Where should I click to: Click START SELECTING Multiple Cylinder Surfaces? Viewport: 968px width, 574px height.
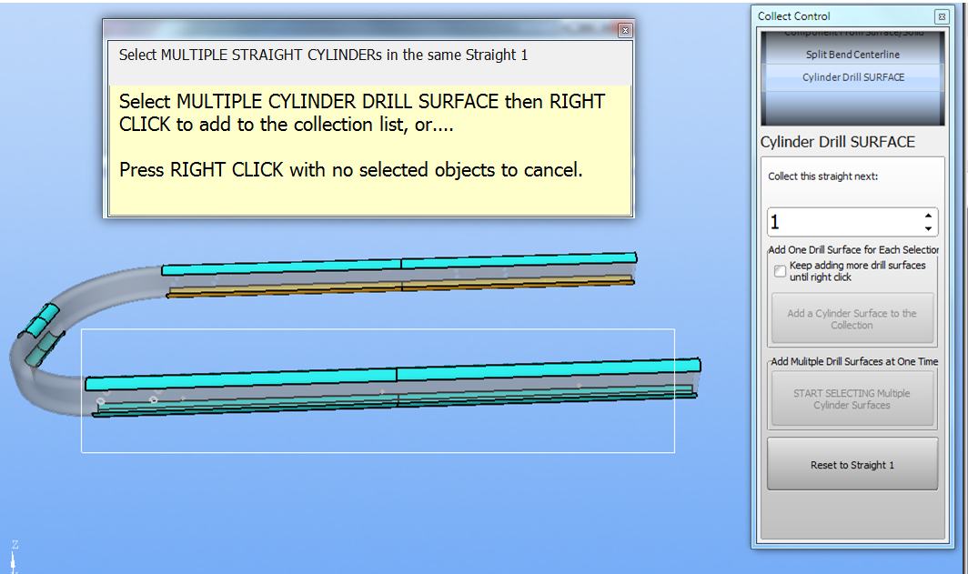tap(852, 399)
